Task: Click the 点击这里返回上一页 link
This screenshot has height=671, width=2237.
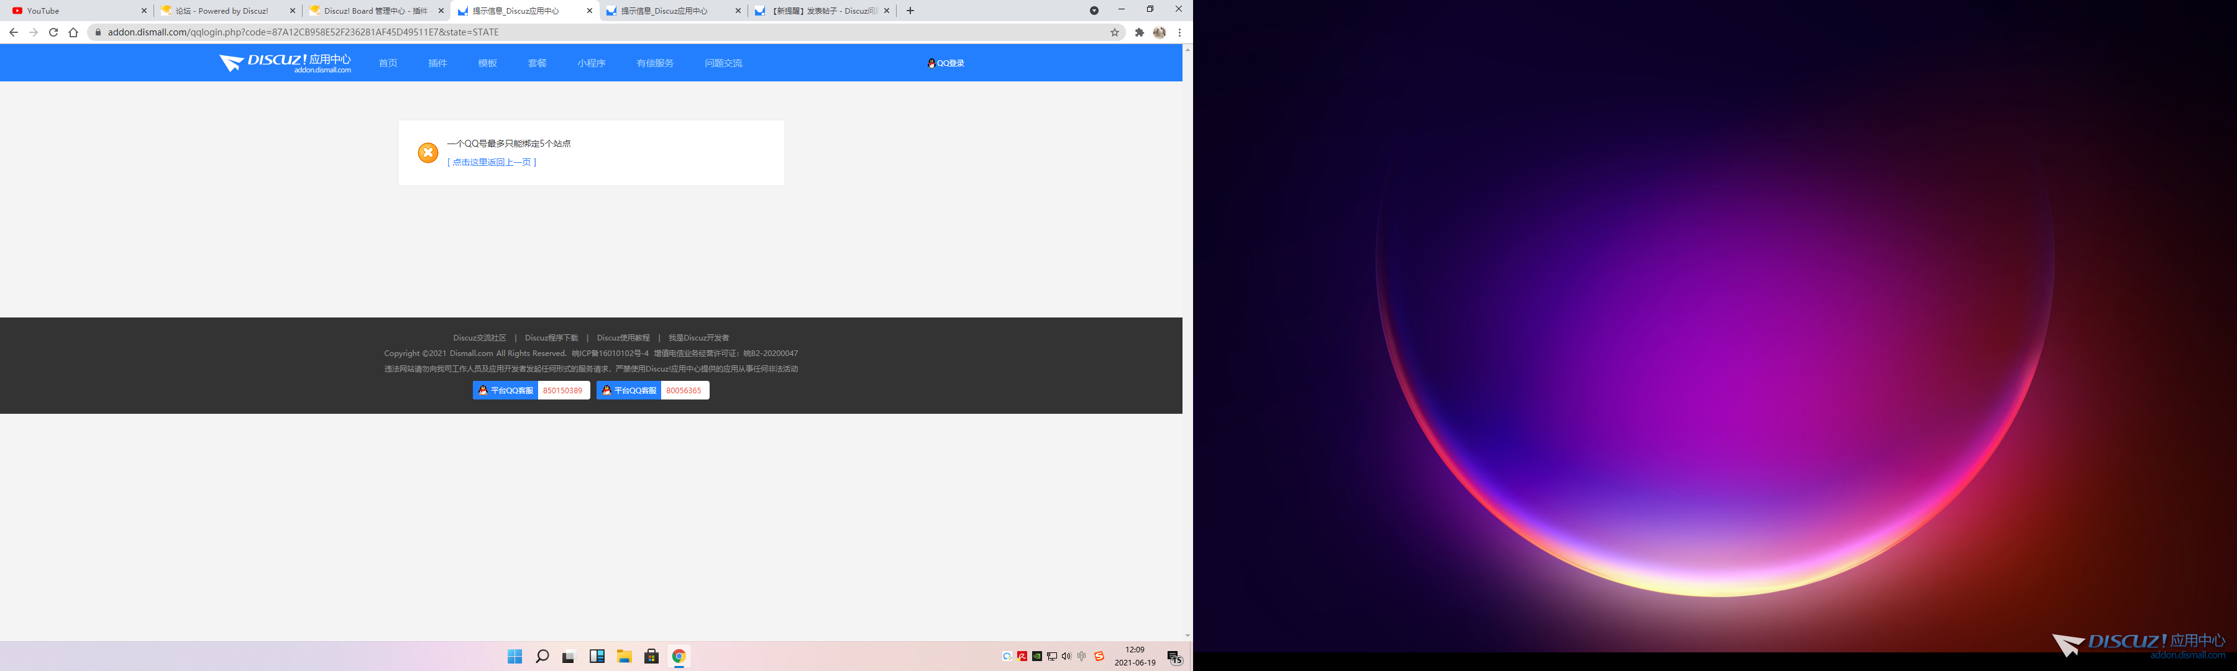Action: pyautogui.click(x=492, y=162)
